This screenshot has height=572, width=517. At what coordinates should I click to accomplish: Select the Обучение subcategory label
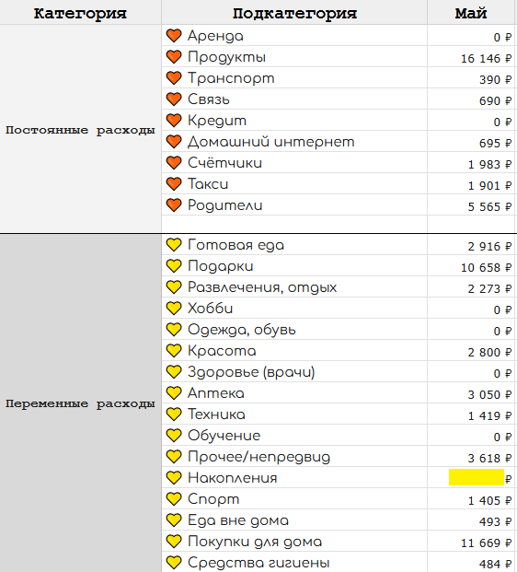pos(224,435)
